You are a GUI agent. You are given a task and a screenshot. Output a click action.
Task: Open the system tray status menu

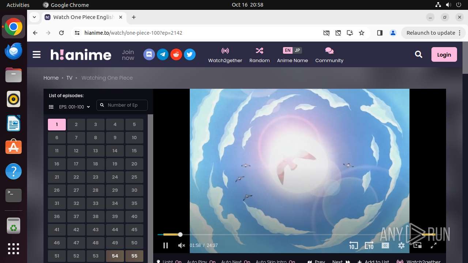[449, 5]
